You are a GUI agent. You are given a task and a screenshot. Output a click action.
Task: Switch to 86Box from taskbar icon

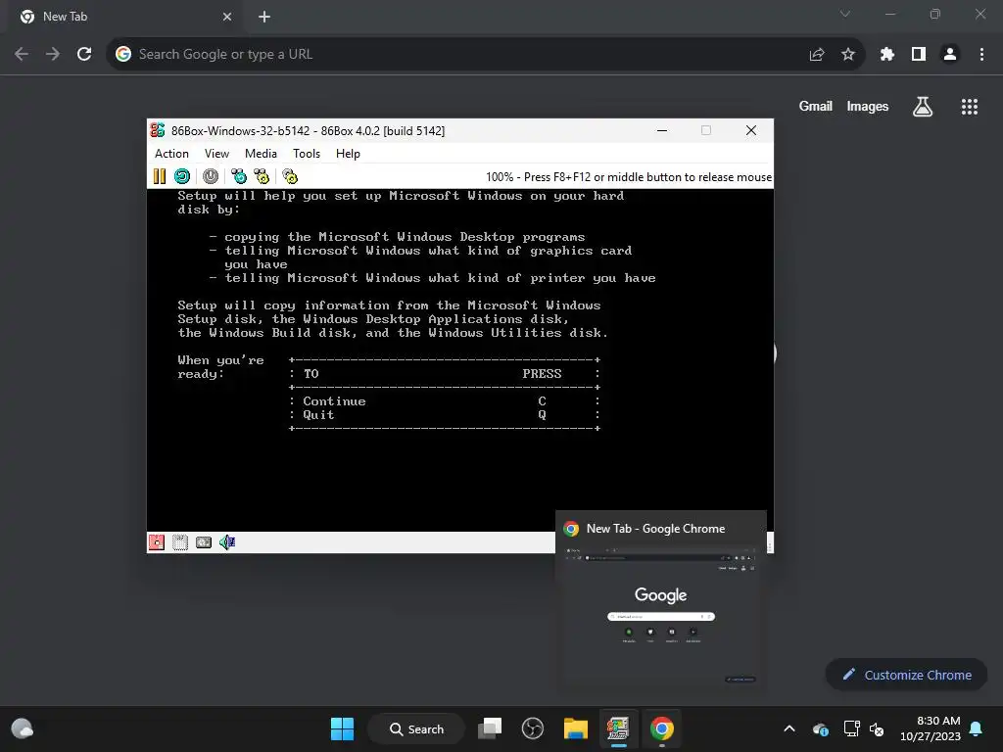[x=618, y=728]
